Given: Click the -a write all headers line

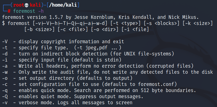Looking at the screenshot, I should tap(98, 66).
